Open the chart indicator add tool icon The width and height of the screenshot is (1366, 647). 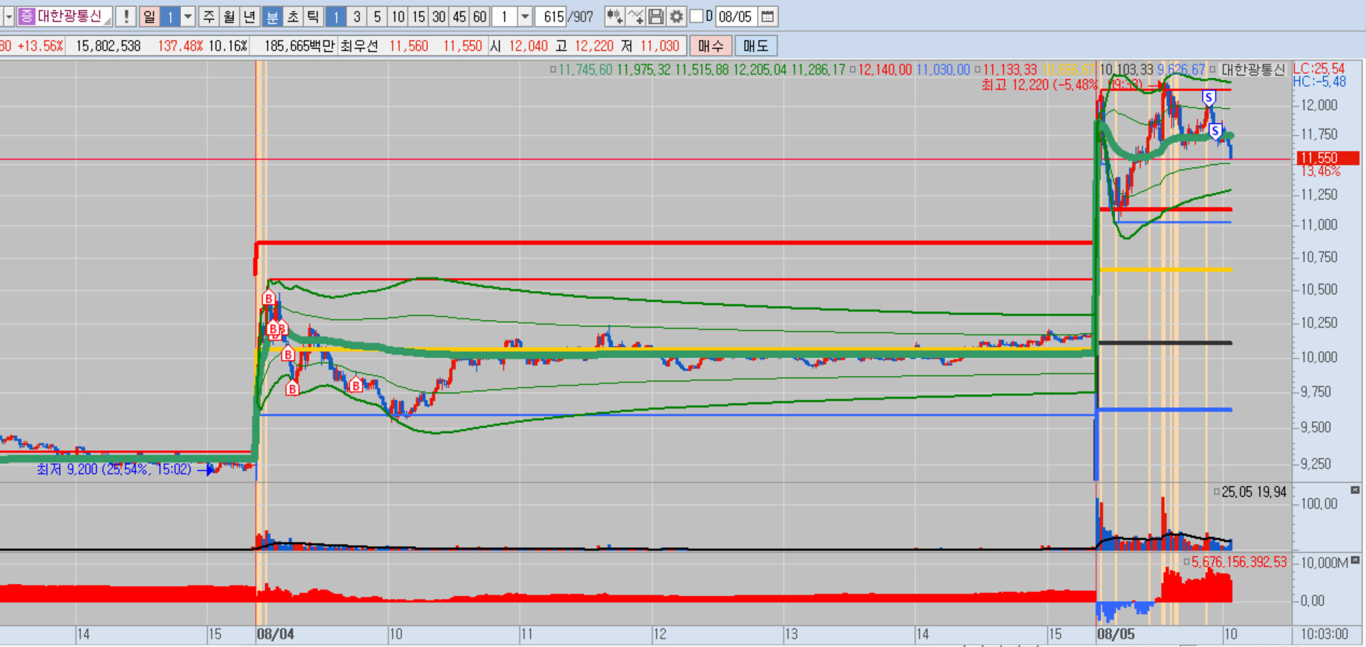(x=614, y=16)
